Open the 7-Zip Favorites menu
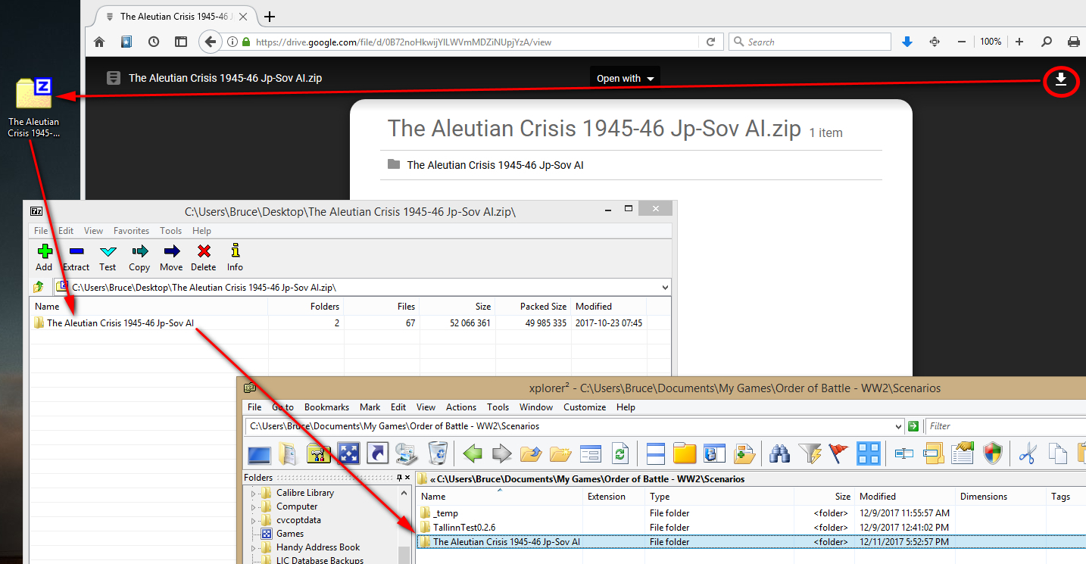 [132, 231]
